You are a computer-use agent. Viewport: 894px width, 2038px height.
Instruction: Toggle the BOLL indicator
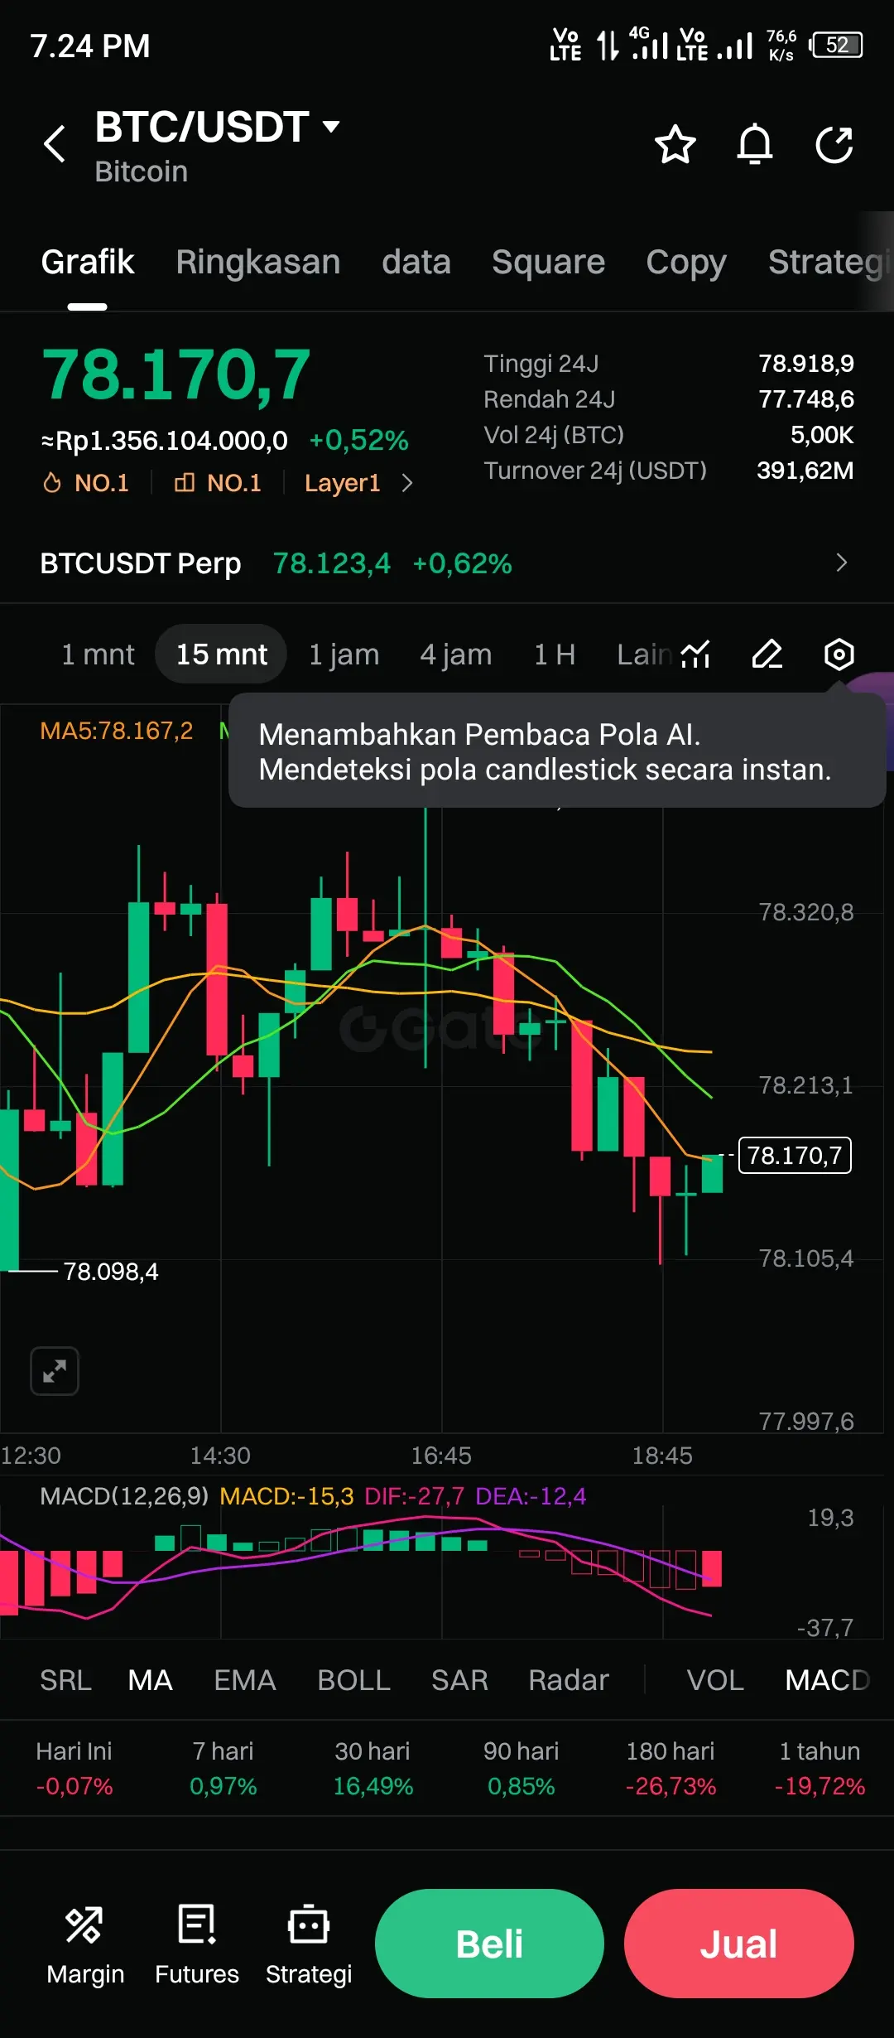coord(353,1680)
